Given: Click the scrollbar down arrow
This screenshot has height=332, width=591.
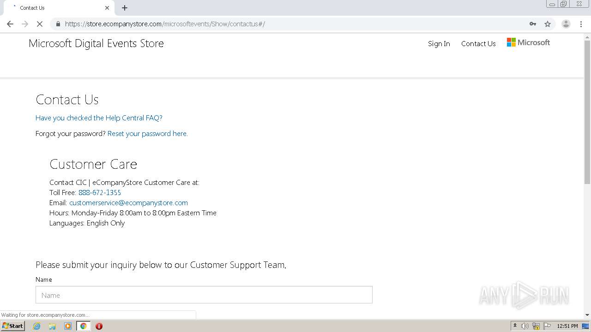Looking at the screenshot, I should coord(587,315).
